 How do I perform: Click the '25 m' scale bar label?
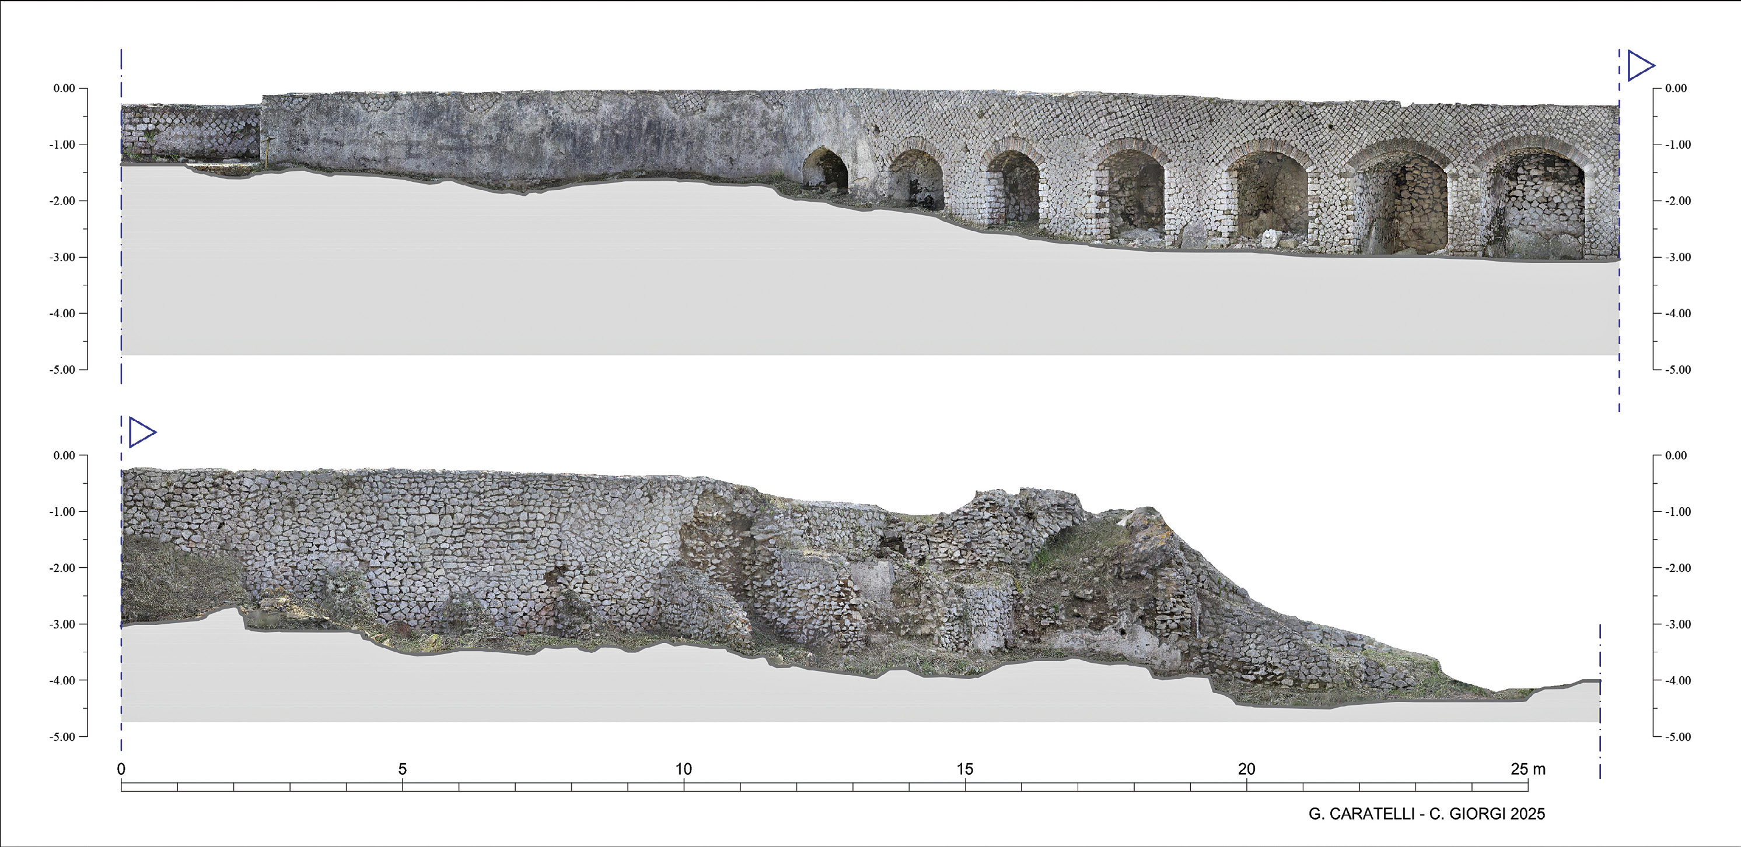(1528, 769)
